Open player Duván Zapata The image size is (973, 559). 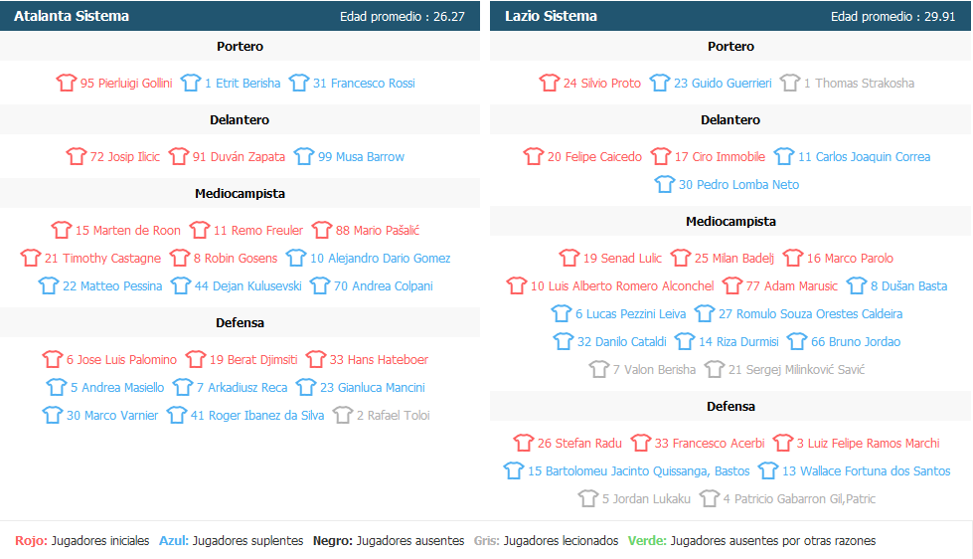tap(239, 157)
